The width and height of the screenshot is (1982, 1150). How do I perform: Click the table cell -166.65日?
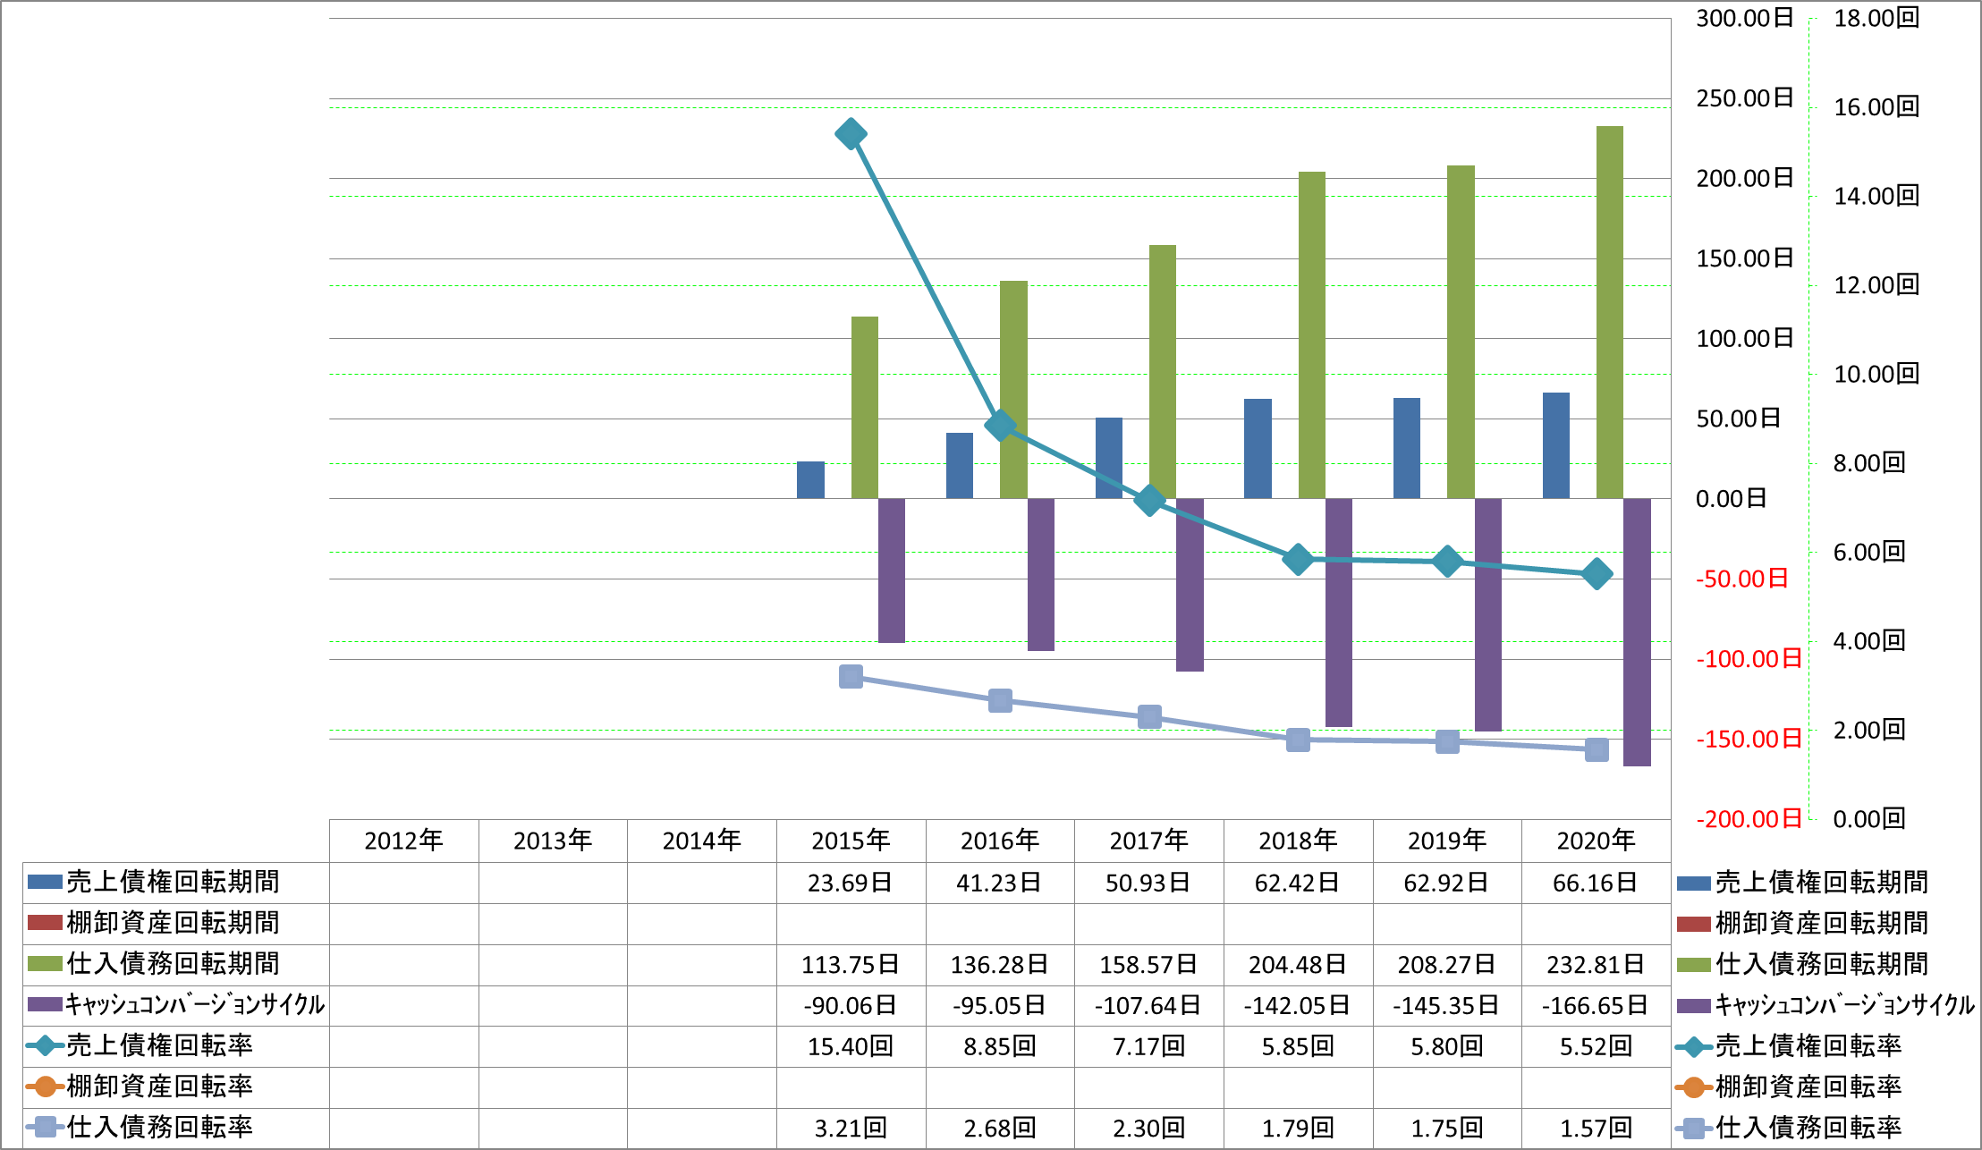coord(1597,1006)
